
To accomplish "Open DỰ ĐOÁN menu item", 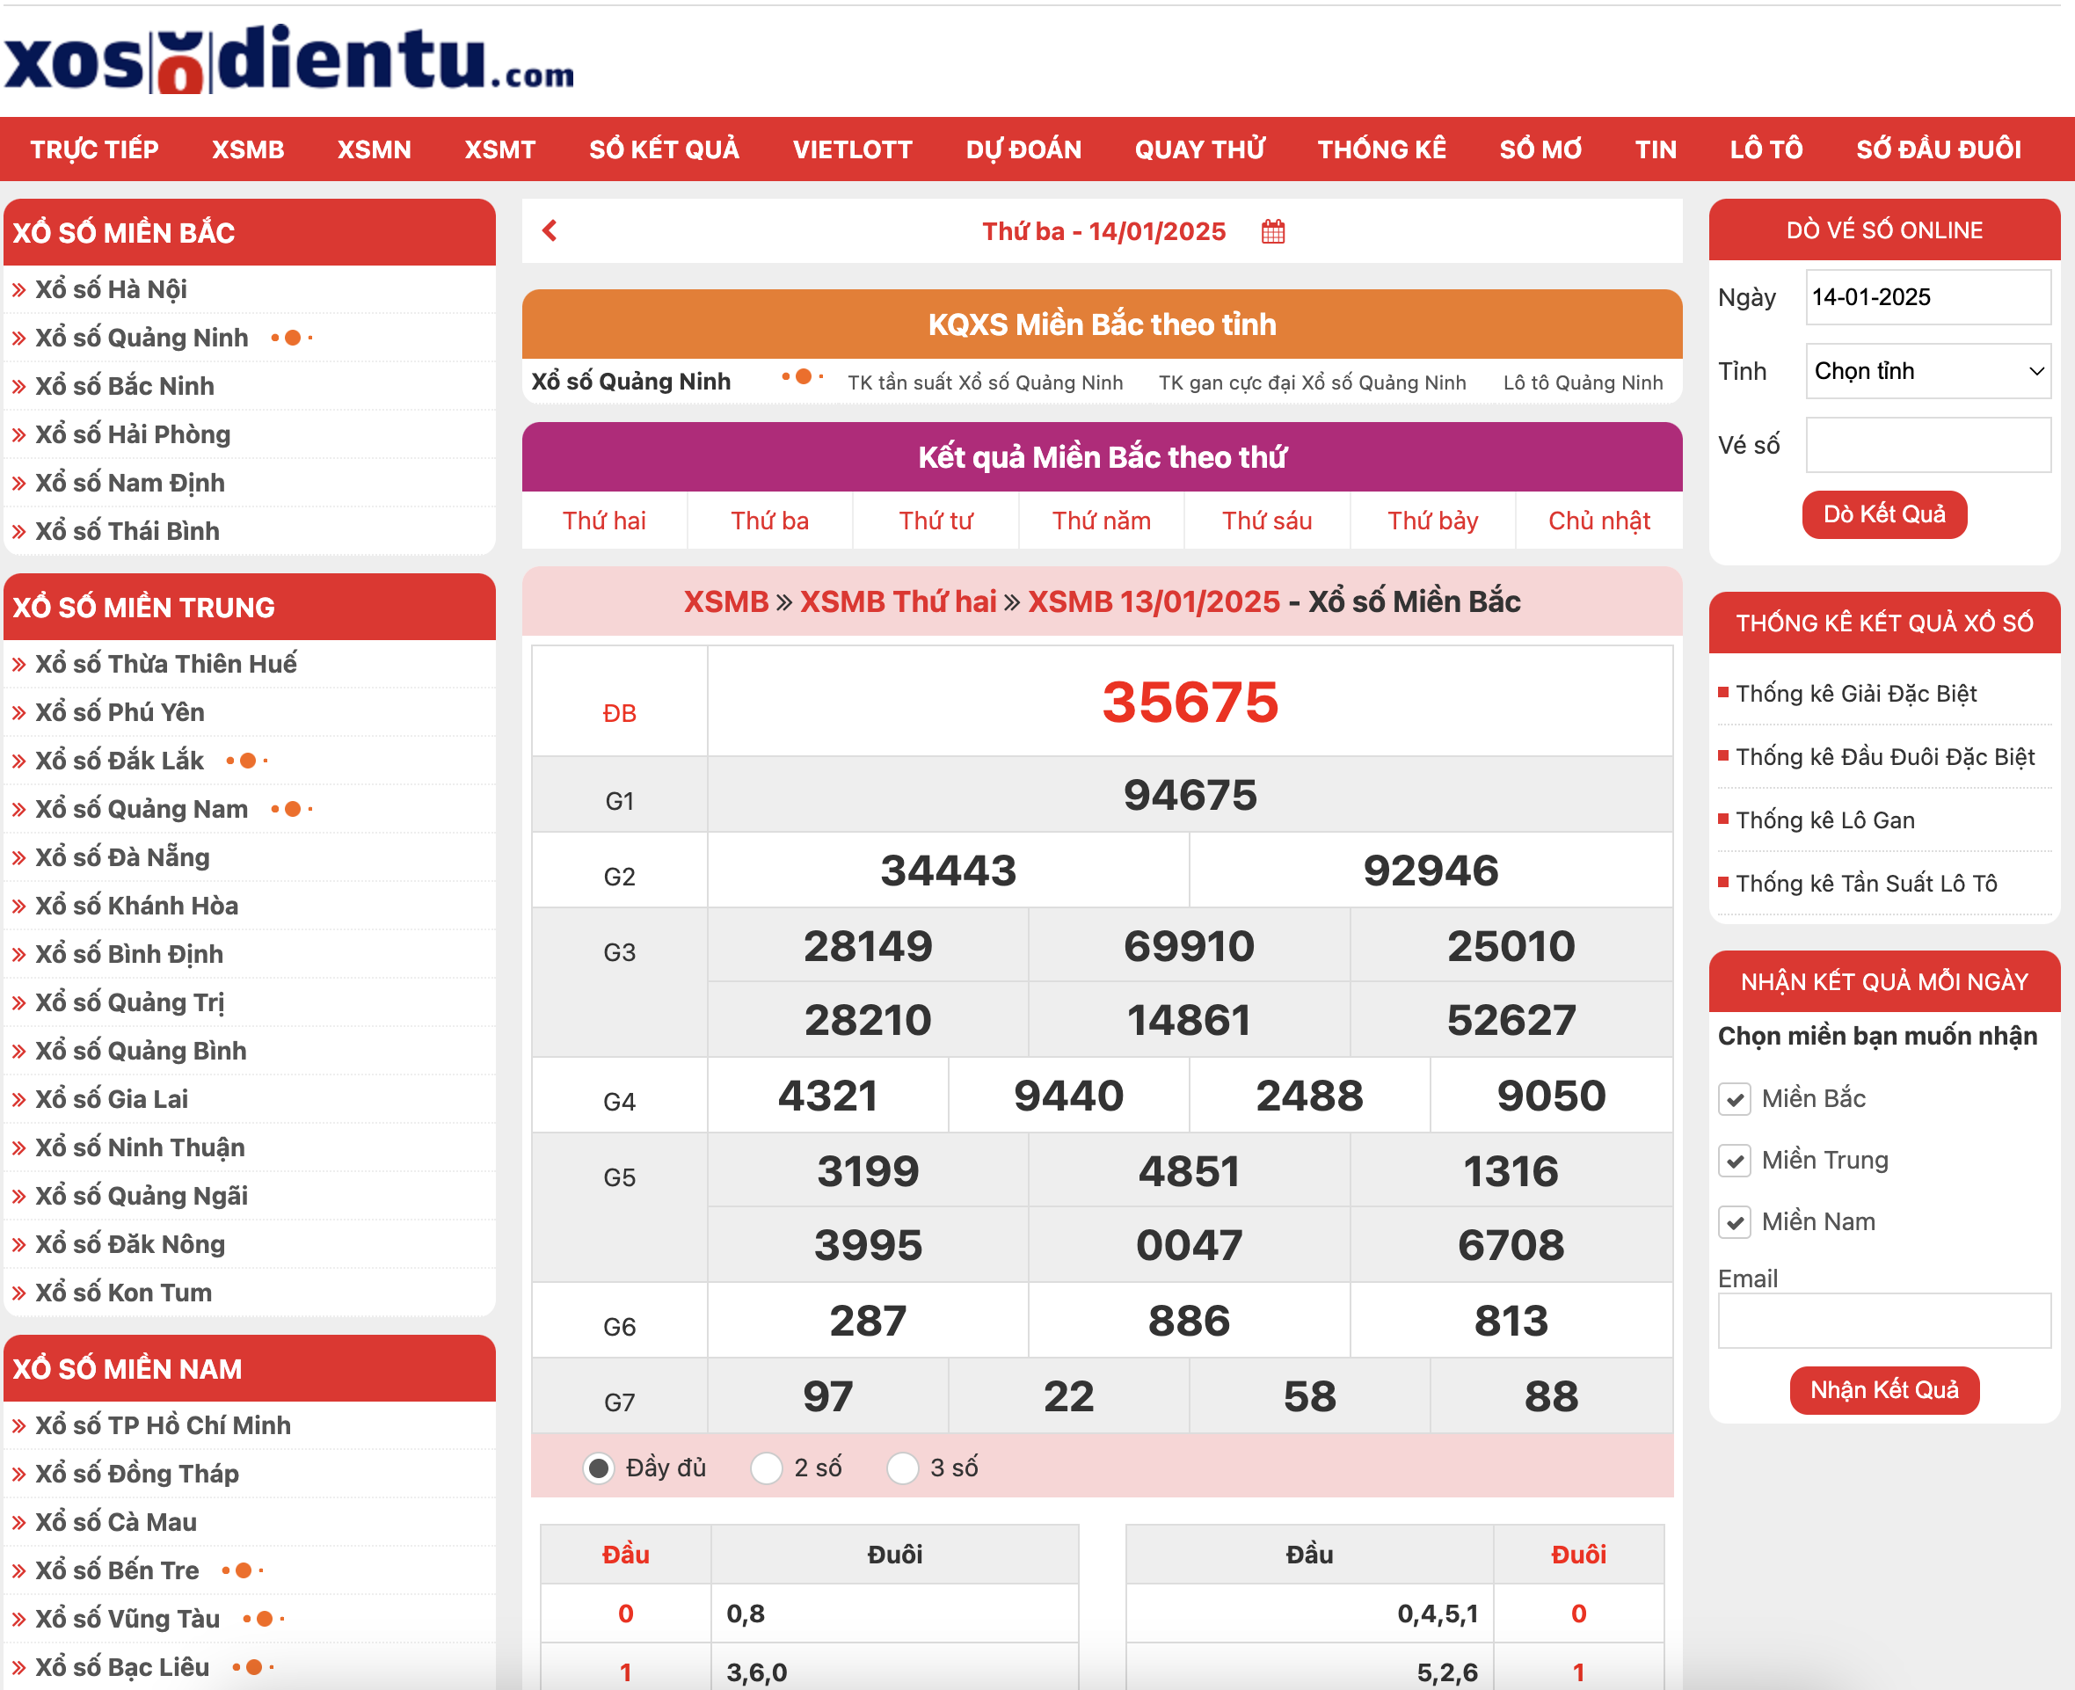I will (x=1024, y=149).
